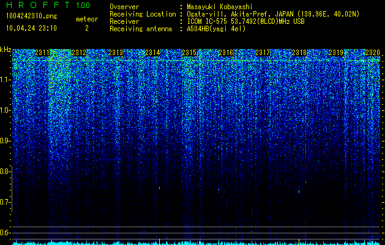The height and width of the screenshot is (245, 385).
Task: Click the Ovserver label
Action: coord(124,7)
